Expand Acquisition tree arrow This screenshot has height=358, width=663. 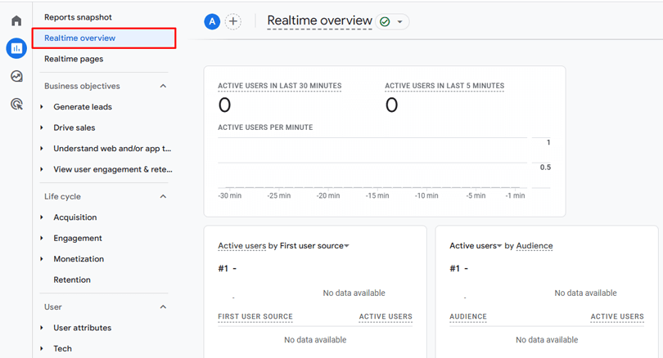pos(42,217)
